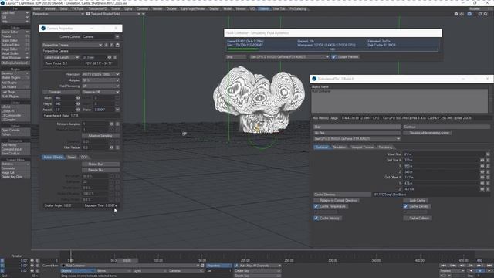Switch to the Viewport Preview tab
494x278 pixels.
(362, 147)
